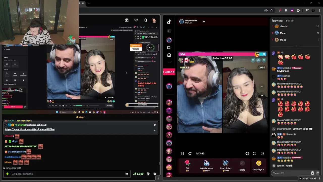
Task: Open emoji picker in left chat input
Action: point(127,174)
